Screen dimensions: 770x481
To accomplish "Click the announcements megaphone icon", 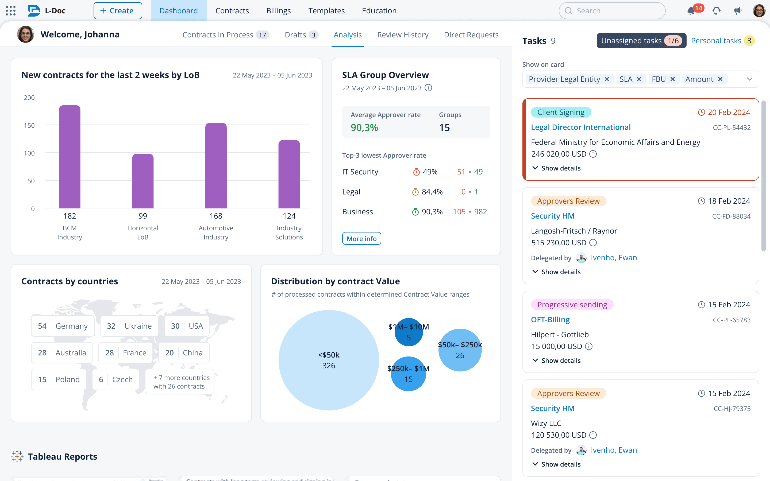I will pos(738,11).
